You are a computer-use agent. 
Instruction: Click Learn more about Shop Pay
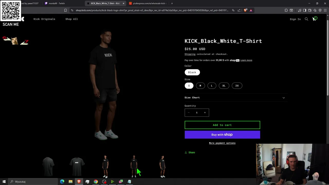(x=246, y=60)
